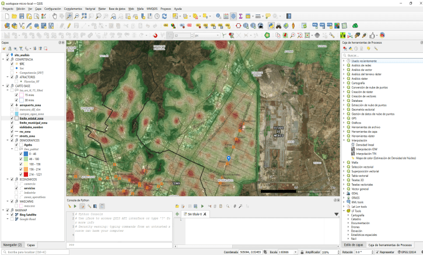Collapse the DEMOGRAFICOS layer group
Viewport: 423px width, 255px height.
tap(8, 140)
